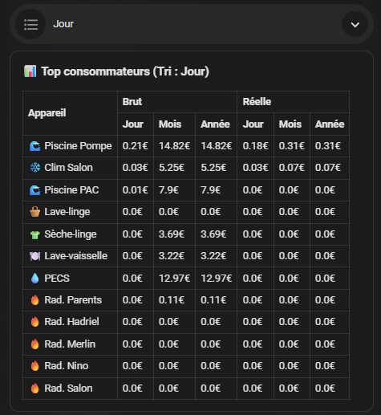Click the PECS water droplet icon
Viewport: 381px width, 415px height.
point(35,279)
